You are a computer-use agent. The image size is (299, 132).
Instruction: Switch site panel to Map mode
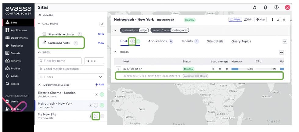tap(261, 20)
